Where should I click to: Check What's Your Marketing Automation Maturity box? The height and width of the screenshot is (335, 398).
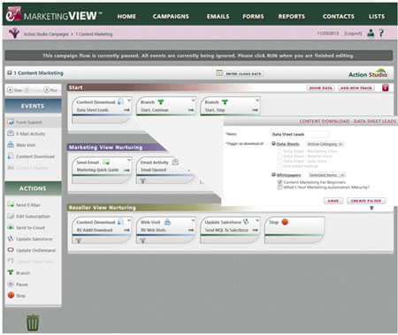(x=279, y=187)
